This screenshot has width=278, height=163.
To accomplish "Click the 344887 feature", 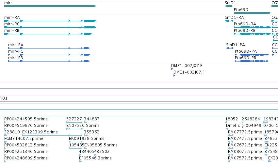I will pos(85,122).
